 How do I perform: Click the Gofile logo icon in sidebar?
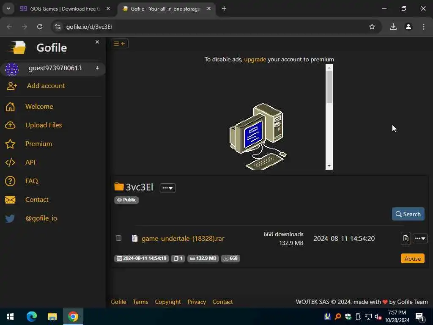17,47
